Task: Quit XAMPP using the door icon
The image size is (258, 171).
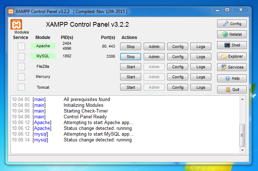Action: pyautogui.click(x=232, y=89)
